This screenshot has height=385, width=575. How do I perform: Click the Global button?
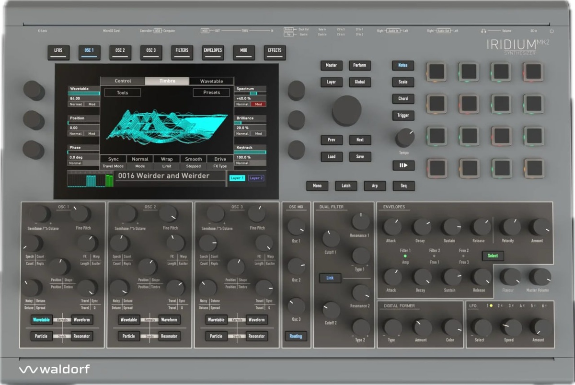coord(360,82)
